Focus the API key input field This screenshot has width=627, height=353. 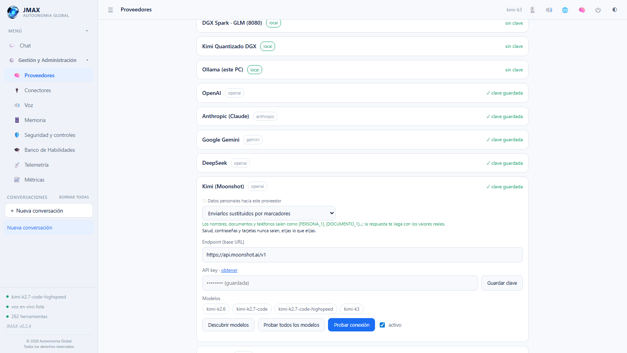point(340,283)
